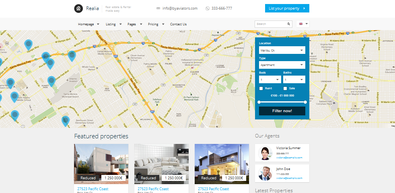Click the maximum handle of price slider
Image resolution: width=395 pixels, height=193 pixels.
pyautogui.click(x=305, y=102)
